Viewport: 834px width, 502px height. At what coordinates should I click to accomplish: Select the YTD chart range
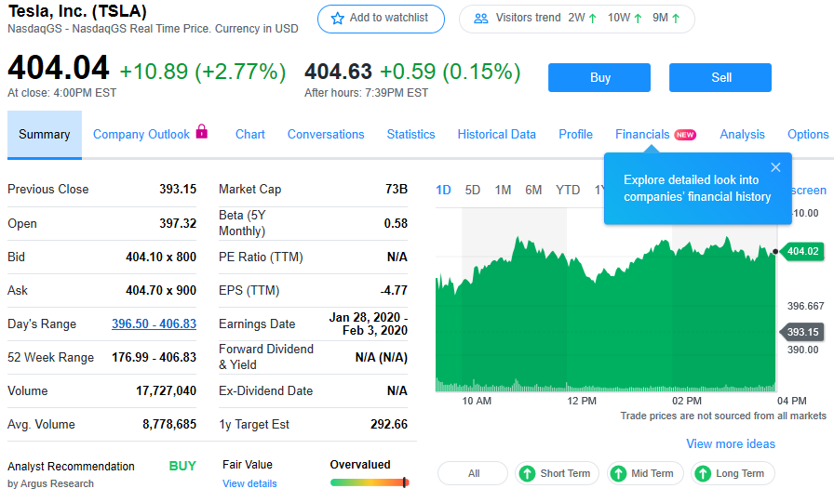click(x=568, y=190)
